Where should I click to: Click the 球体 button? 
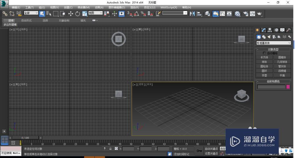(x=264, y=62)
